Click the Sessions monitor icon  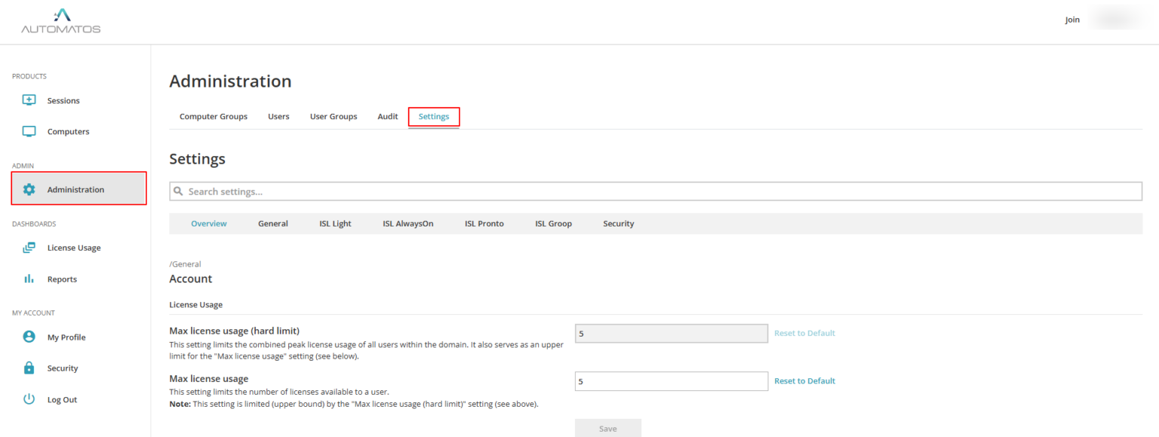(x=29, y=100)
